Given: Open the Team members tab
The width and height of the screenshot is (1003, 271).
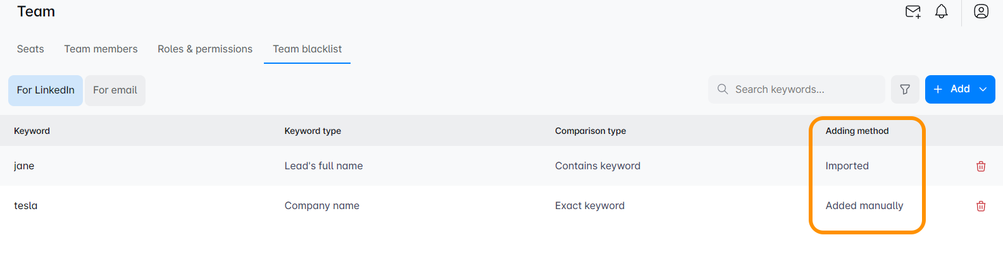Looking at the screenshot, I should coord(101,49).
